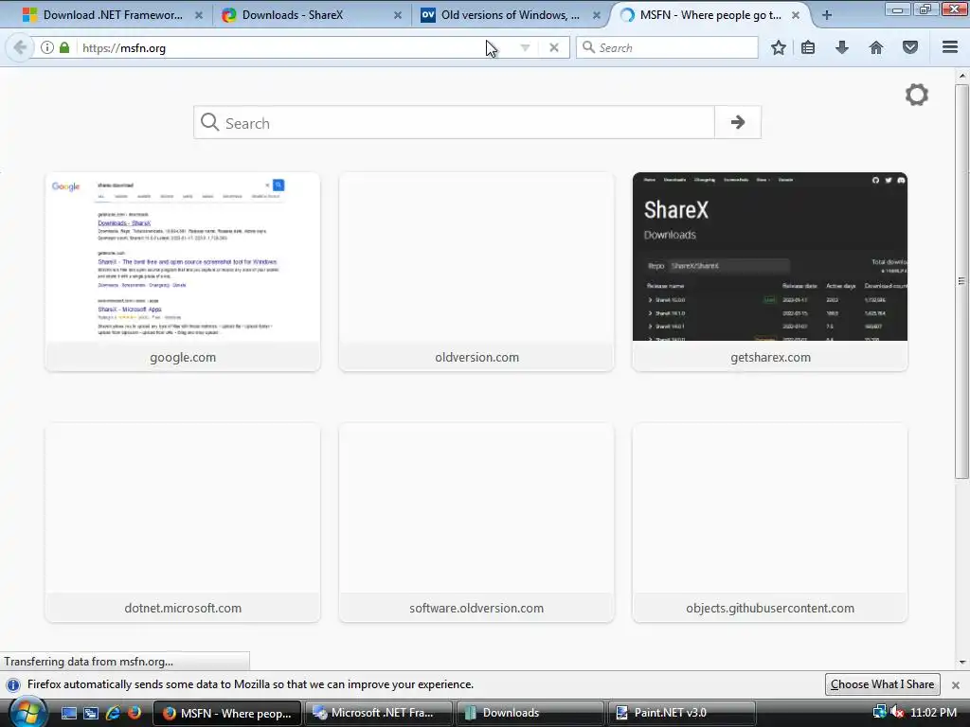Screen dimensions: 970x727
Task: Launch Firefox from quick launch
Action: click(135, 713)
